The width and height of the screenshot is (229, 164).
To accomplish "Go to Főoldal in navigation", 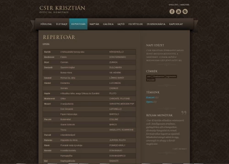I will point(46,24).
